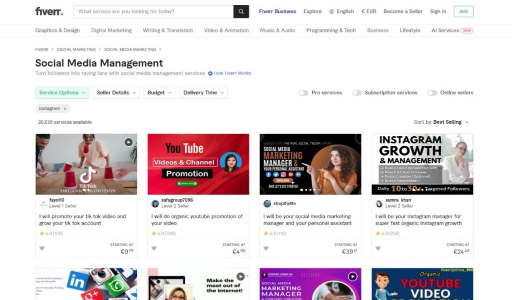The height and width of the screenshot is (300, 512).
Task: Open Graphics & Design category
Action: pyautogui.click(x=57, y=30)
